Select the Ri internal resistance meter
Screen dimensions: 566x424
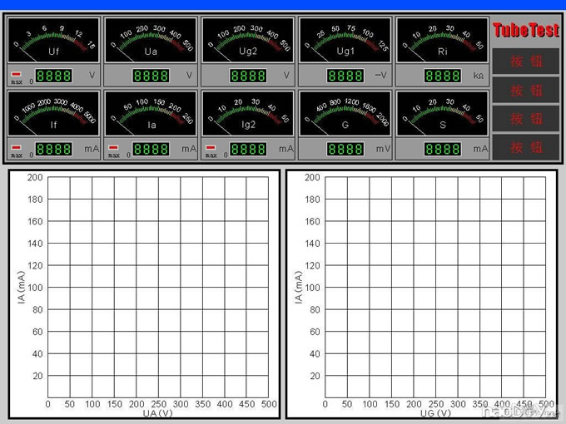[441, 40]
